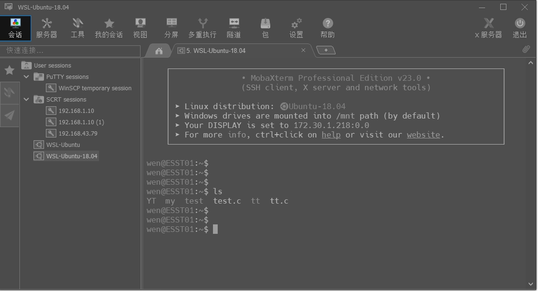This screenshot has width=540, height=291.
Task: Select the SCRT sessions folder
Action: pyautogui.click(x=60, y=99)
